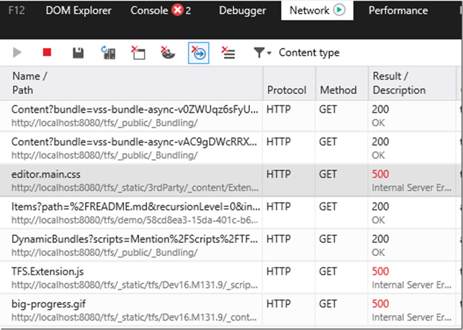The image size is (463, 330).
Task: Click the _Bundling path under the DynamicBundles request
Action: click(104, 253)
